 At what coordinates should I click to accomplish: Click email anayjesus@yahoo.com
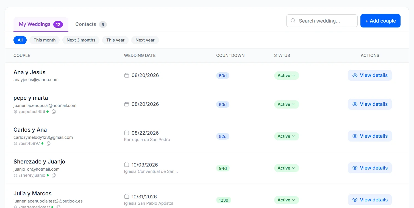tap(36, 80)
